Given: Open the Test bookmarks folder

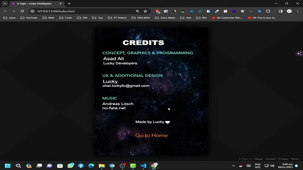Looking at the screenshot, I should (186, 18).
